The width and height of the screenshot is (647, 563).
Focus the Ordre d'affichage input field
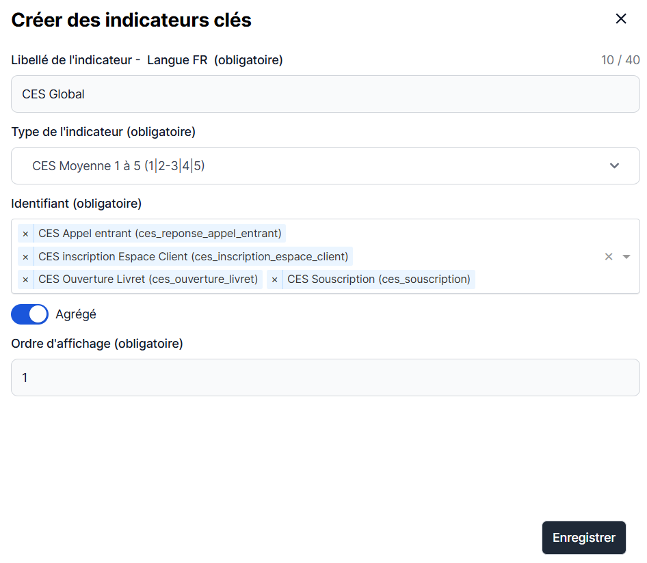[x=325, y=378]
